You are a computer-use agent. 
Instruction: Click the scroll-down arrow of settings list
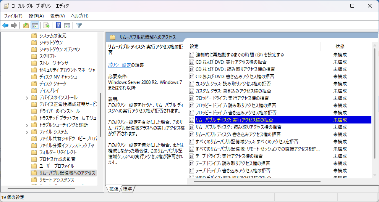point(375,175)
